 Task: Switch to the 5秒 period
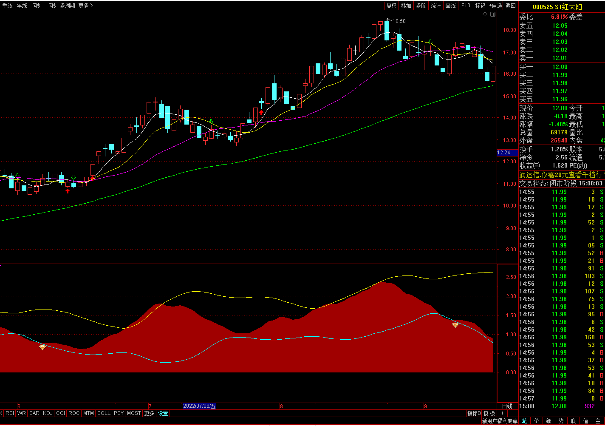coord(37,6)
